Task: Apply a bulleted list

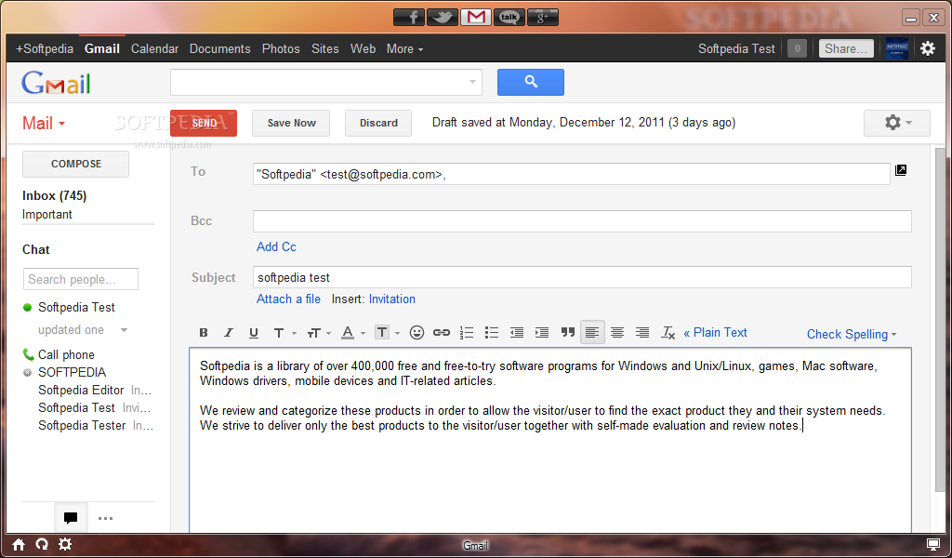Action: coord(492,332)
